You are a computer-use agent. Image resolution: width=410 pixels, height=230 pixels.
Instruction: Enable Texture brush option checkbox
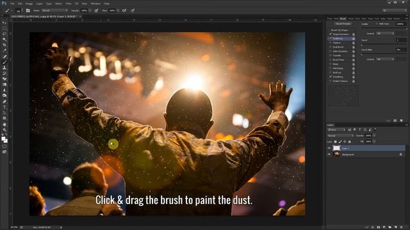click(331, 43)
